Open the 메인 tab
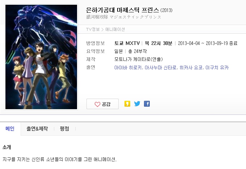 (10, 129)
